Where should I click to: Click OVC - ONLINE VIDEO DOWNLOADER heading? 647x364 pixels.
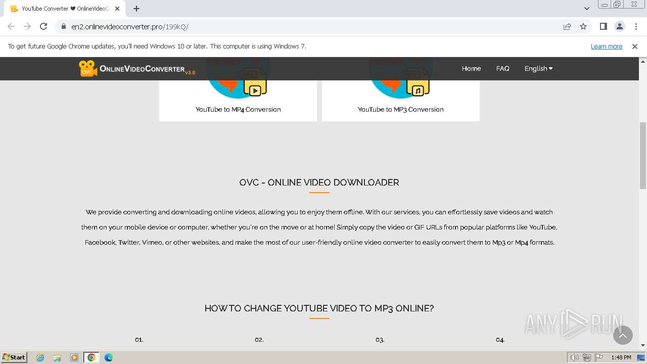pyautogui.click(x=319, y=183)
